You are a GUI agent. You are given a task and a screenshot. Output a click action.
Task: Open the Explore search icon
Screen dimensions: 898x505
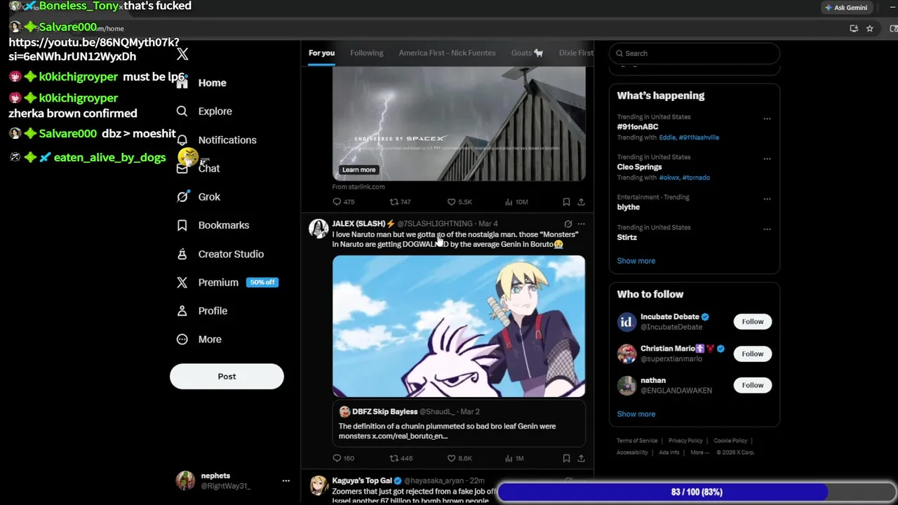(x=182, y=111)
